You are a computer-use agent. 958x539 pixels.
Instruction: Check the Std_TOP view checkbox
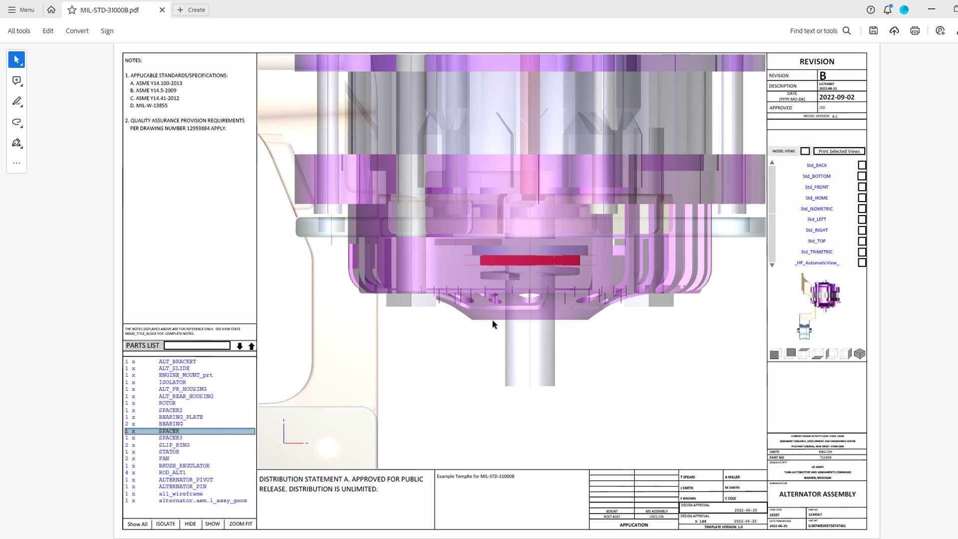click(x=862, y=241)
